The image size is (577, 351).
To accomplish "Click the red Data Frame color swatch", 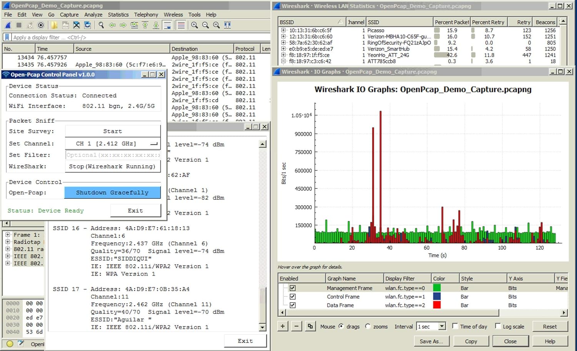I will click(x=437, y=305).
